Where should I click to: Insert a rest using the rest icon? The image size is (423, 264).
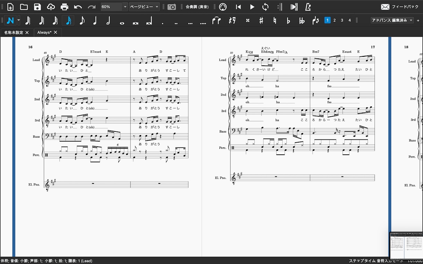[x=232, y=20]
